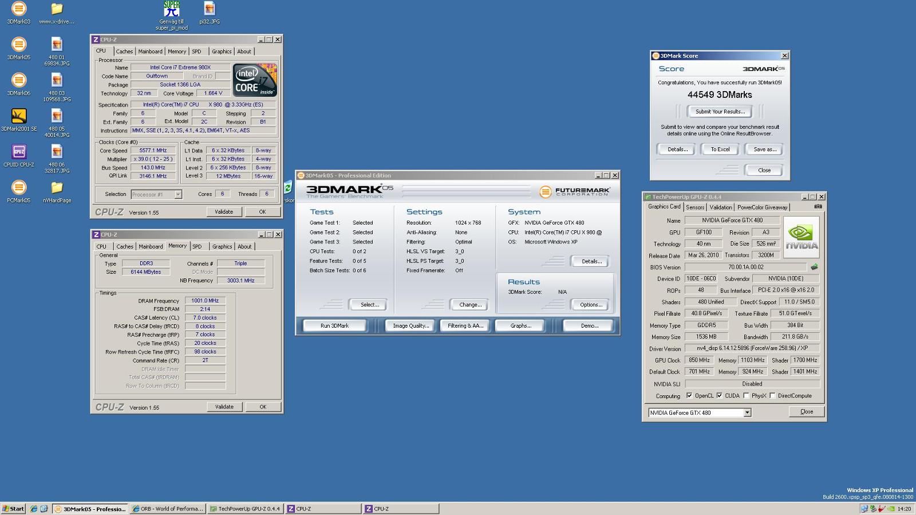916x515 pixels.
Task: Open the PowerColor Giveaway tab
Action: click(x=762, y=207)
